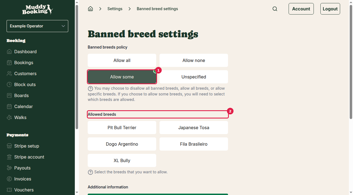Click Banned breed settings breadcrumb
Viewport: 353px width, 195px height.
[157, 9]
